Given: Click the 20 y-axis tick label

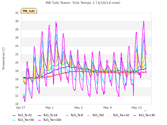Looking at the screenshot, I should point(17,63).
